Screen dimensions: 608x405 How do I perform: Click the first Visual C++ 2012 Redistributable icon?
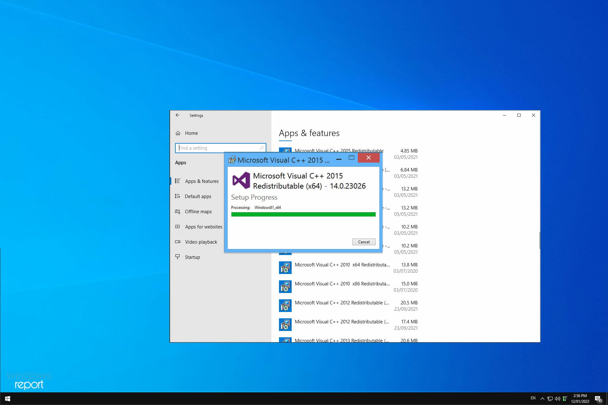point(285,306)
